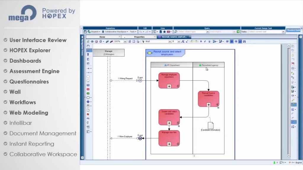Click the magnifier search icon in Query
Screen dimensions: 303x170
(x=176, y=32)
